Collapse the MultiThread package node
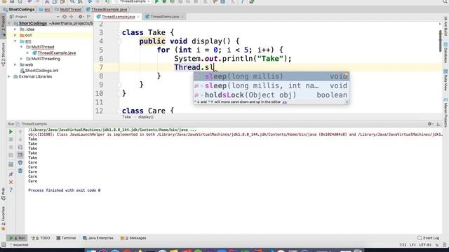 click(22, 47)
